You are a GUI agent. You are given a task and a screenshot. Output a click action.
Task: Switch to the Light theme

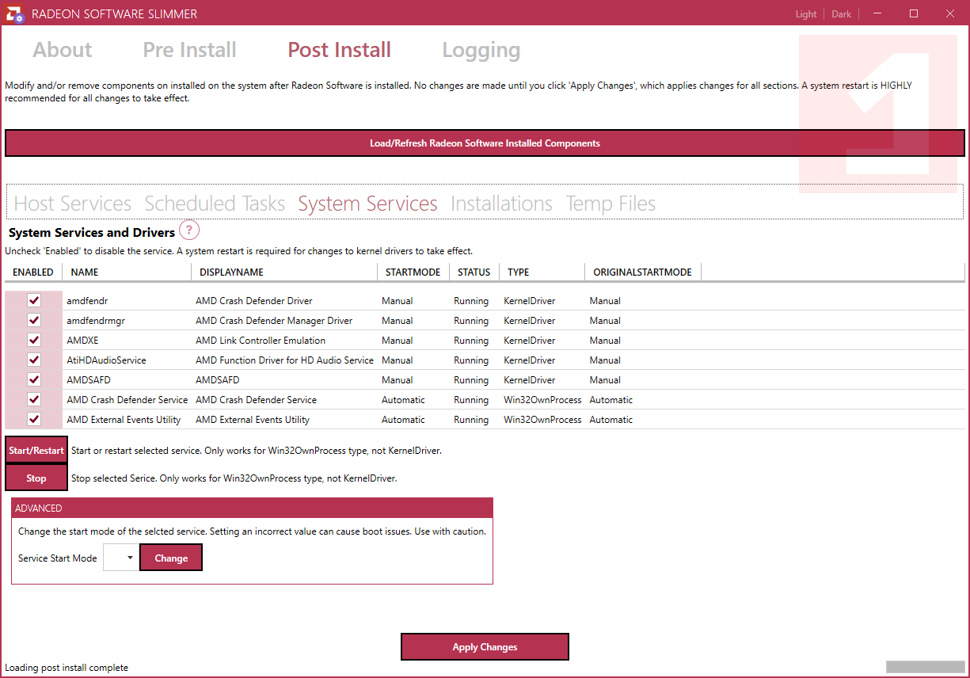(806, 14)
